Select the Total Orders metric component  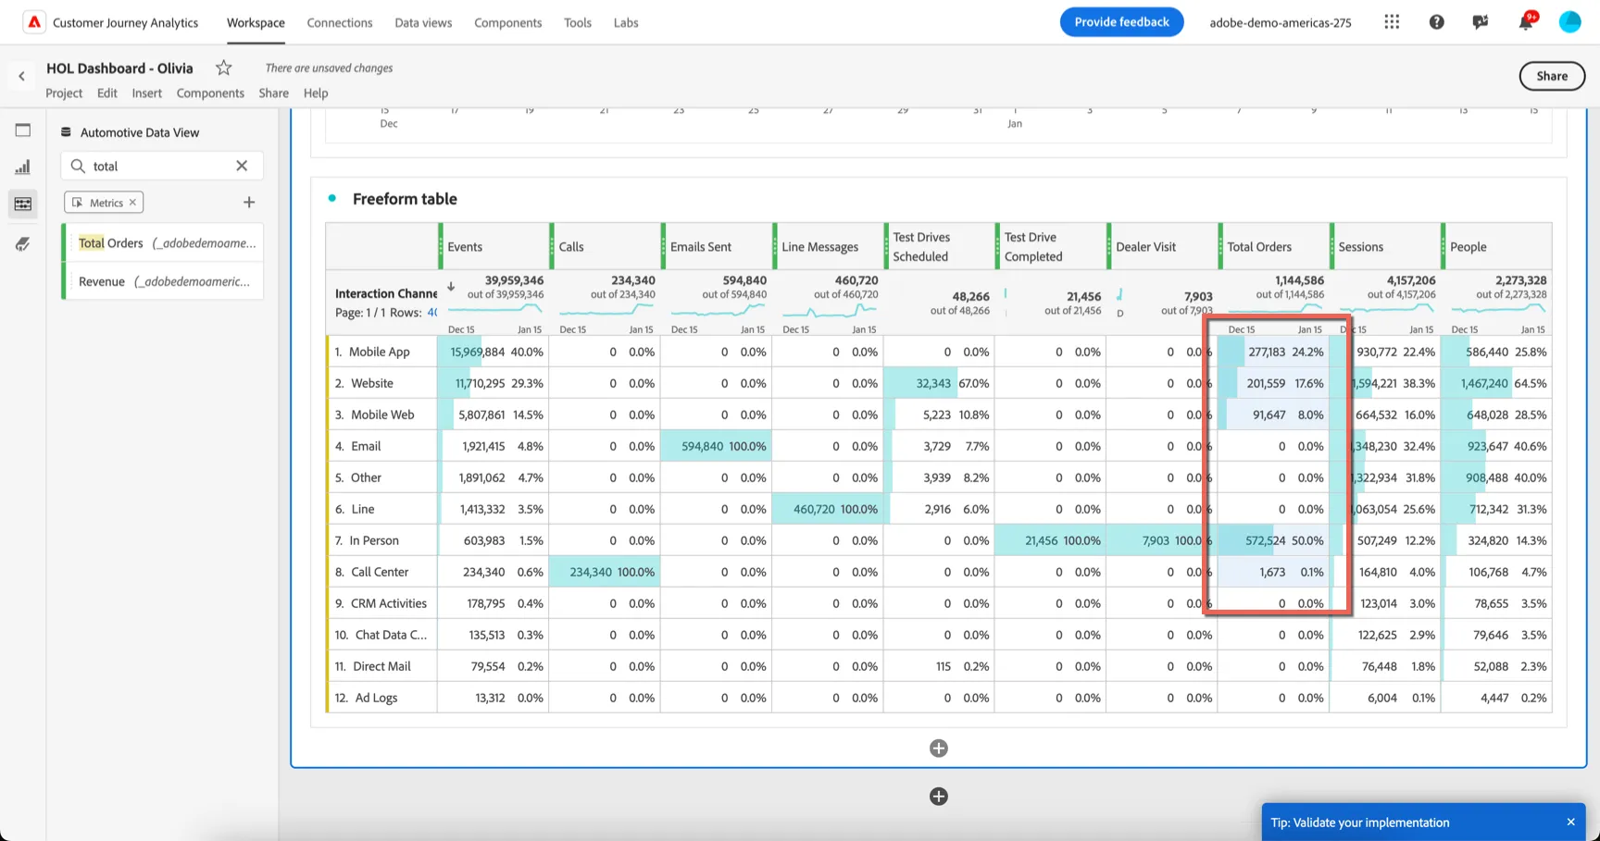[x=163, y=243]
